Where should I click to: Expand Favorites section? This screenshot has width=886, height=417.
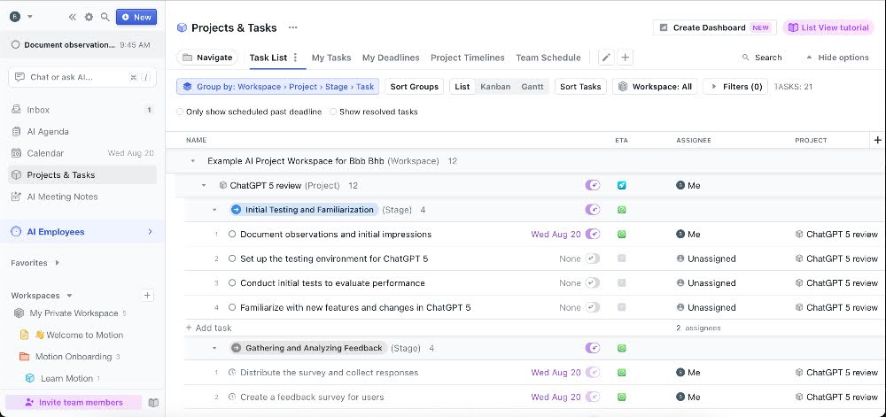[x=57, y=263]
